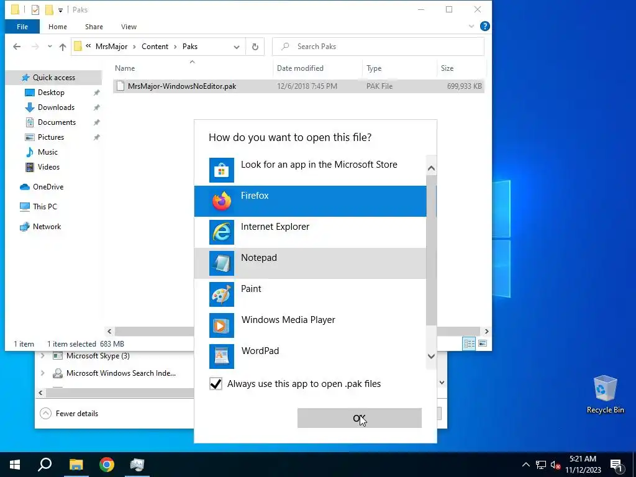Uncheck Always use this app checkbox
This screenshot has width=636, height=477.
216,384
